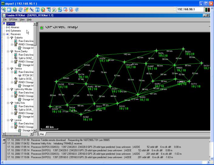The image size is (214, 165).
Task: Click the green map icon beside GPSNet: Map title
Action: click(42, 27)
